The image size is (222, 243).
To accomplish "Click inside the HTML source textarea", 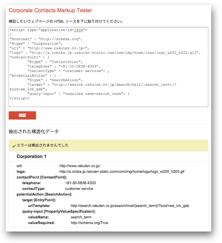I will click(108, 67).
